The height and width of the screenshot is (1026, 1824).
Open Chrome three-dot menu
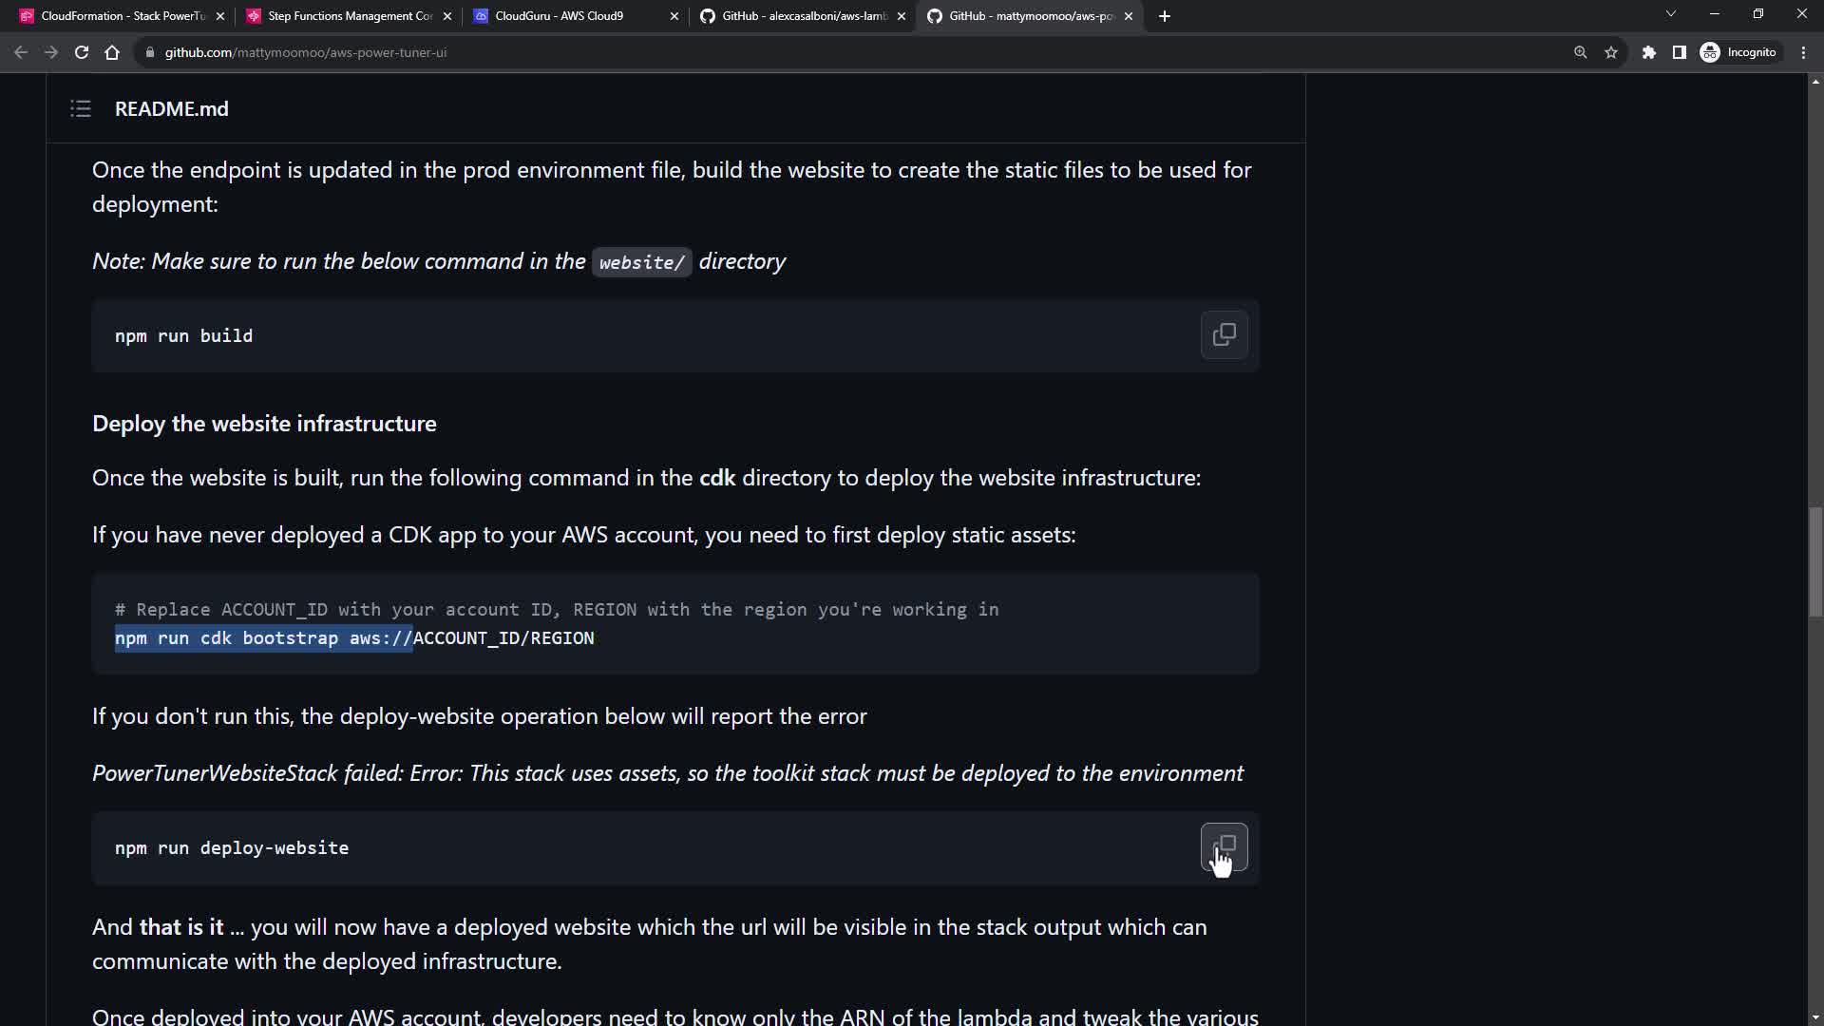(x=1803, y=52)
